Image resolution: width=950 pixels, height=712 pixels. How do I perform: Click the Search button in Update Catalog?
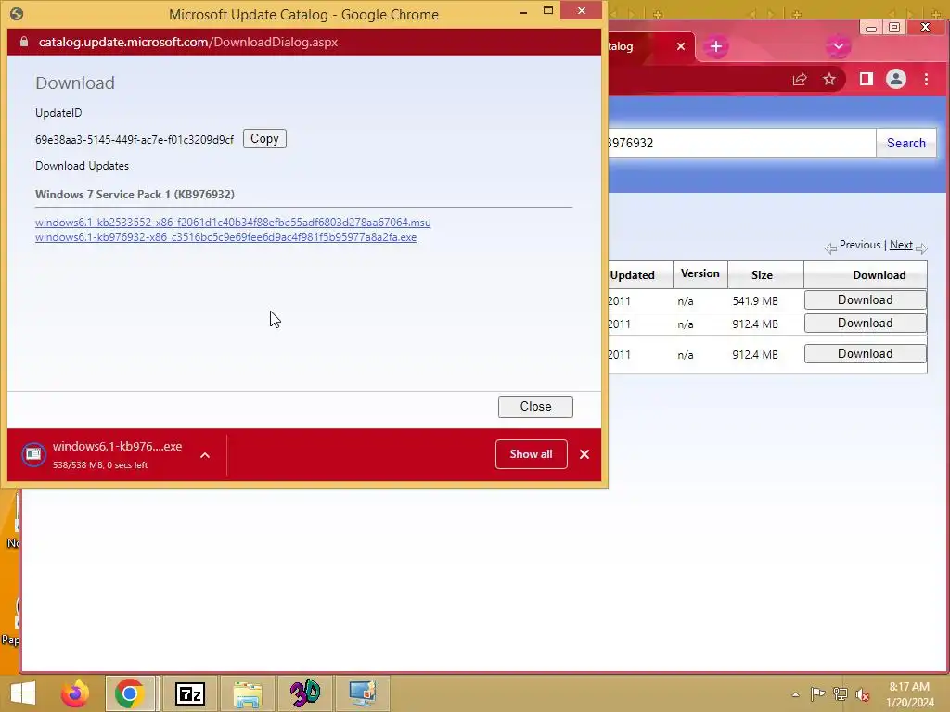(x=905, y=143)
